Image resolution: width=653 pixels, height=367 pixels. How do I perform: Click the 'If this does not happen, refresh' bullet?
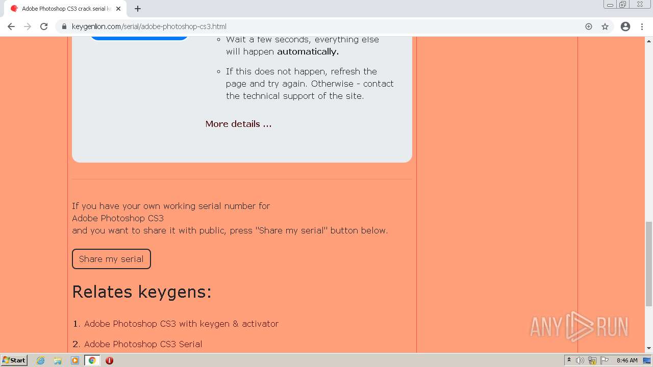310,84
